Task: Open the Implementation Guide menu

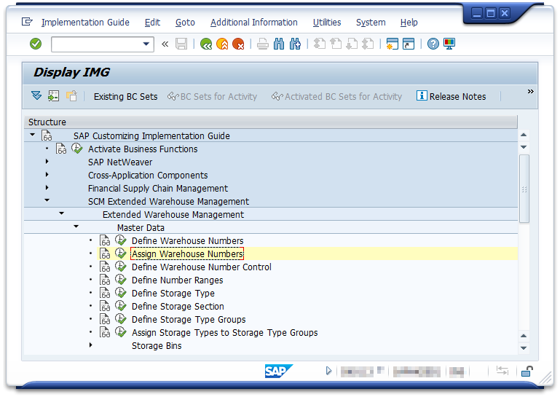Action: pos(85,23)
